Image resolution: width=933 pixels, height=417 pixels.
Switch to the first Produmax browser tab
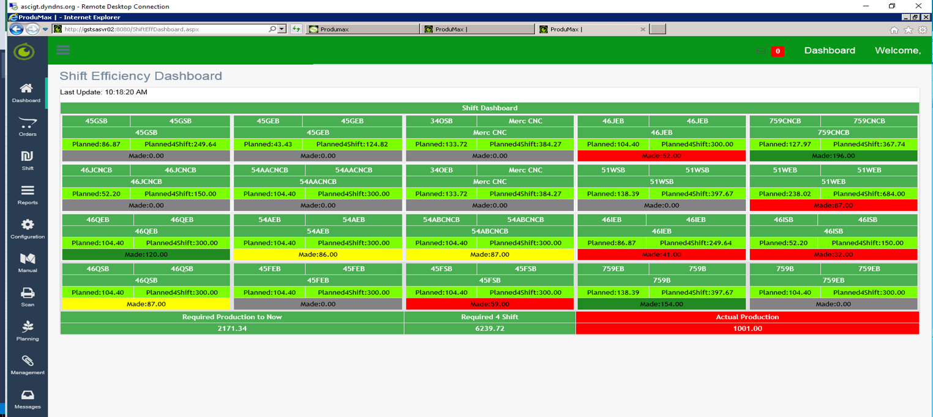click(362, 29)
